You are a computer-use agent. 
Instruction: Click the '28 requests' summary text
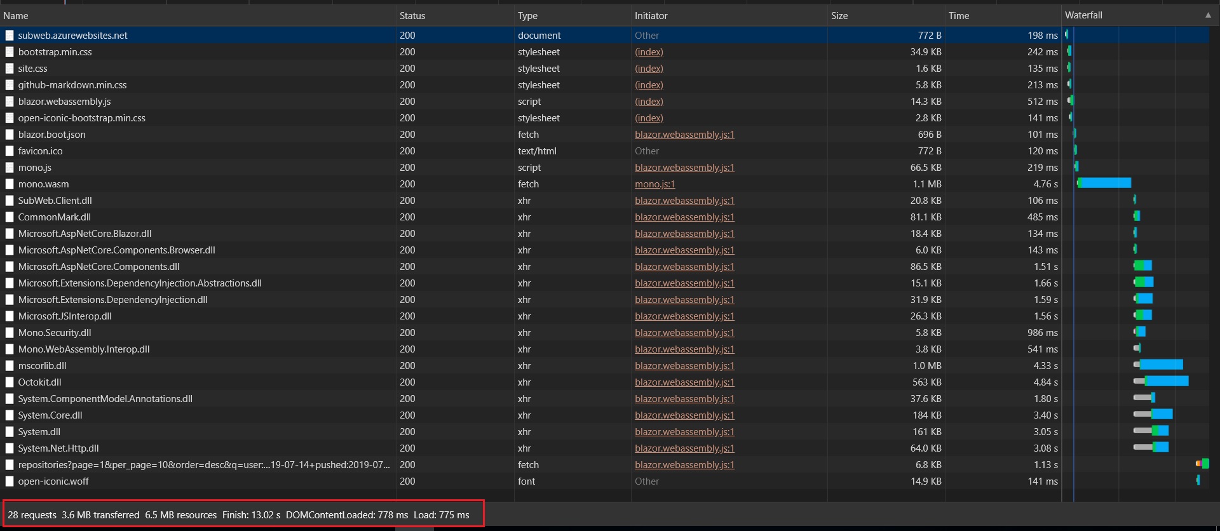(x=32, y=515)
